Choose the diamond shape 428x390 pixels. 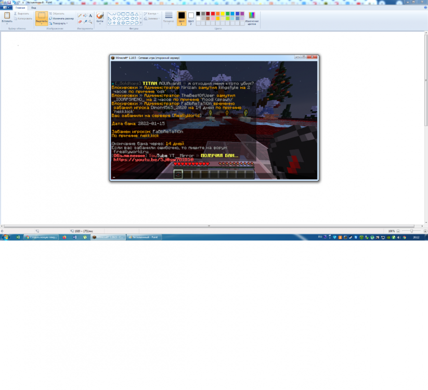114,19
